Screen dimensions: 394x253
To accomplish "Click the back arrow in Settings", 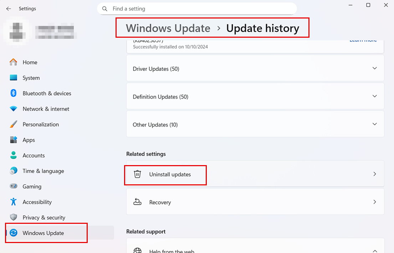I will click(9, 9).
